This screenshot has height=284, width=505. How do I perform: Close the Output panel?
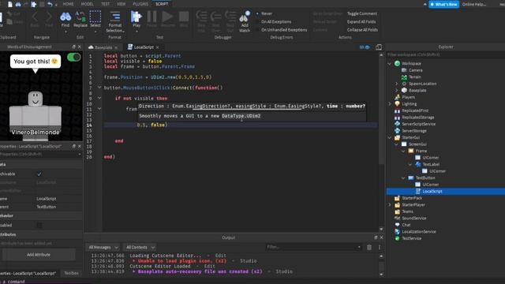(381, 237)
